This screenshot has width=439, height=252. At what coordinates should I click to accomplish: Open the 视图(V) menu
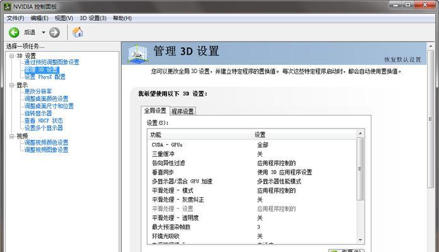click(x=64, y=18)
